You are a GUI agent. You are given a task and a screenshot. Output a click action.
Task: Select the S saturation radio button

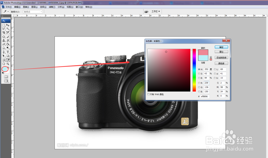[199, 74]
